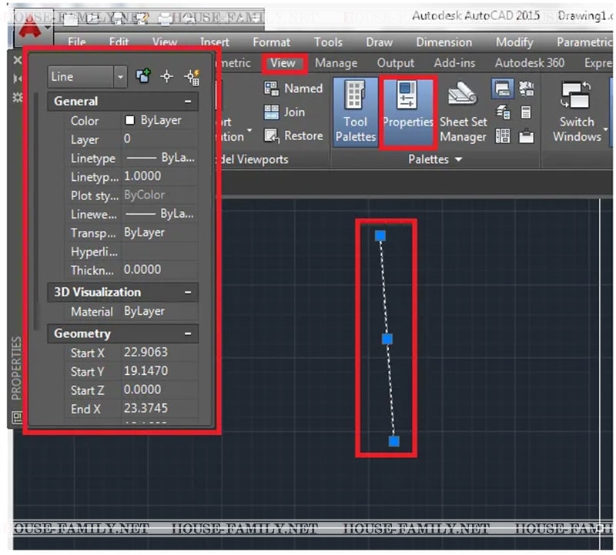Click the Layer Properties icon in Palettes panel
Viewport: 616px width, 555px height.
coord(503,112)
